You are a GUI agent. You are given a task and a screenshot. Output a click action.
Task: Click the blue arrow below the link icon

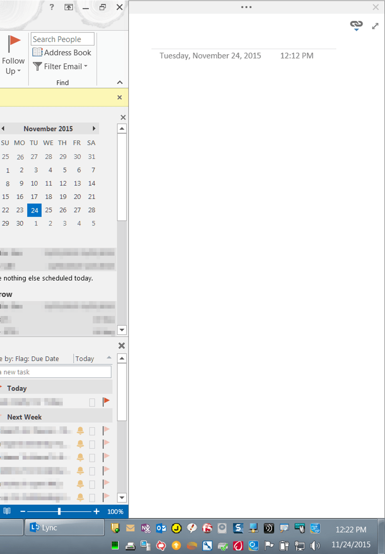click(x=355, y=30)
